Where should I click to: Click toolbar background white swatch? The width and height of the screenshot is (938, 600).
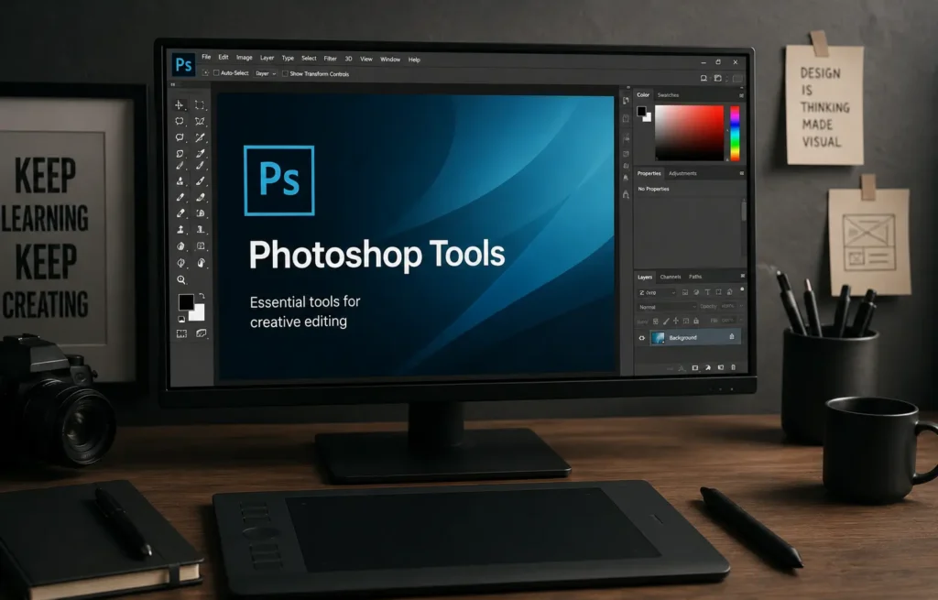tap(199, 314)
